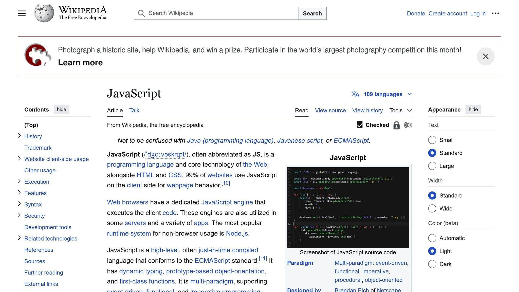519x292 pixels.
Task: Click the Wikipedia logo
Action: coord(44,13)
